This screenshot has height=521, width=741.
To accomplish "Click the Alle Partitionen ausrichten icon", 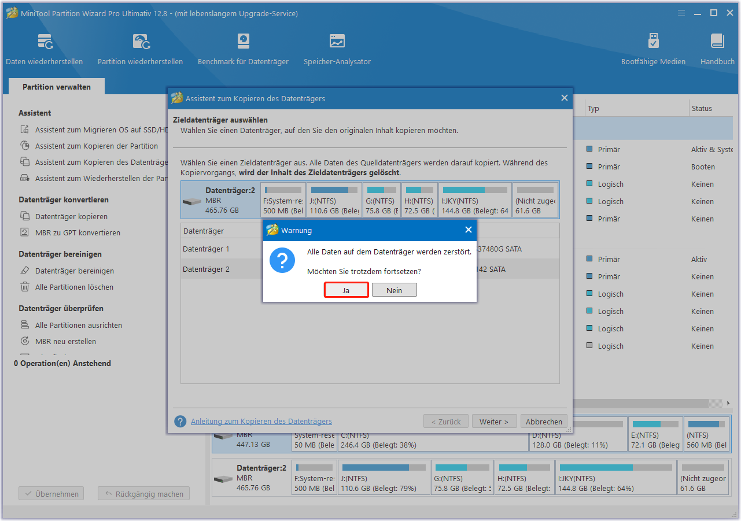I will click(x=25, y=325).
